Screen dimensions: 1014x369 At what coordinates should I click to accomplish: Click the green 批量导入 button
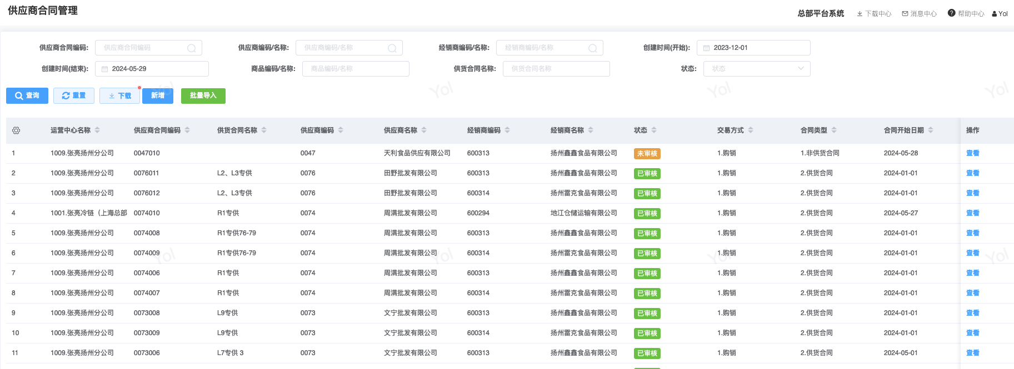tap(203, 96)
